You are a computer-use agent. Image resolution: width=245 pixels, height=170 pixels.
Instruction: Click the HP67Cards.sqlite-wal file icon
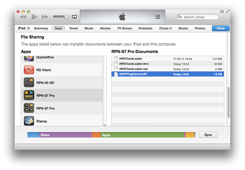point(116,69)
